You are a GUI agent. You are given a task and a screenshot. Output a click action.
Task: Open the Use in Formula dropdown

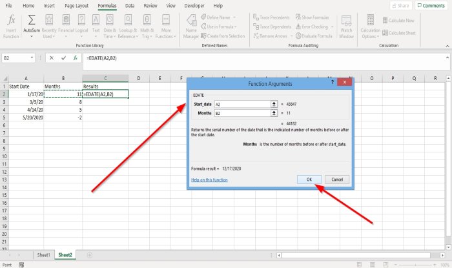pos(236,27)
